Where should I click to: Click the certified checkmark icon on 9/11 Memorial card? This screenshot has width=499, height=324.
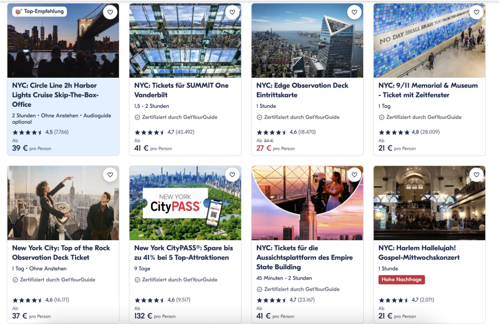(x=381, y=117)
